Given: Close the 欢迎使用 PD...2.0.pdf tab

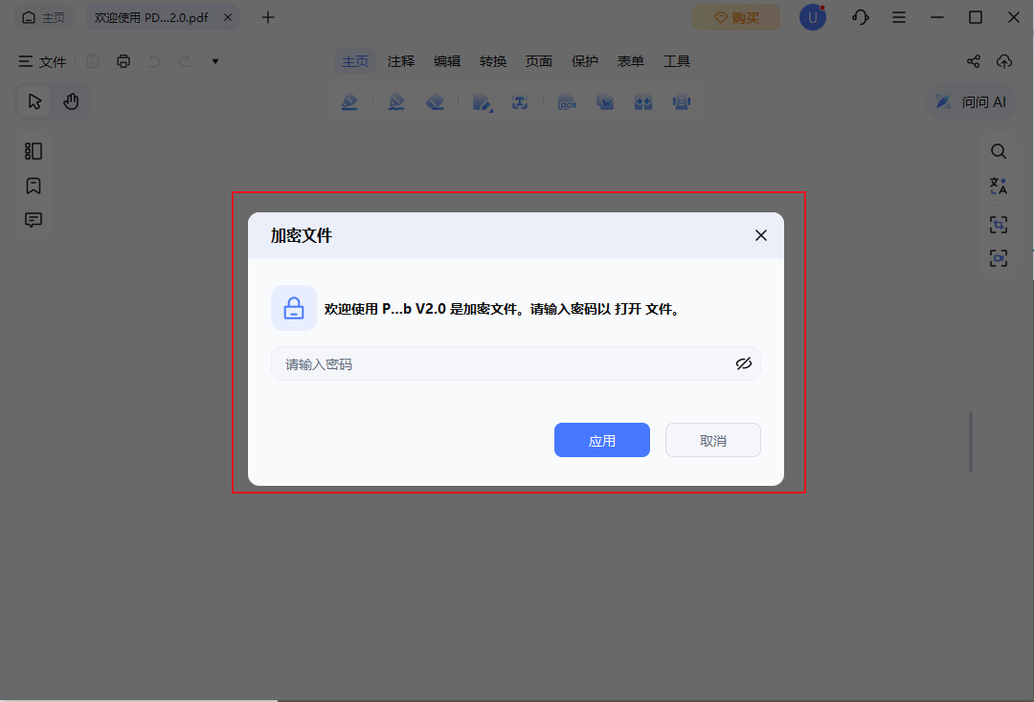Looking at the screenshot, I should tap(228, 18).
